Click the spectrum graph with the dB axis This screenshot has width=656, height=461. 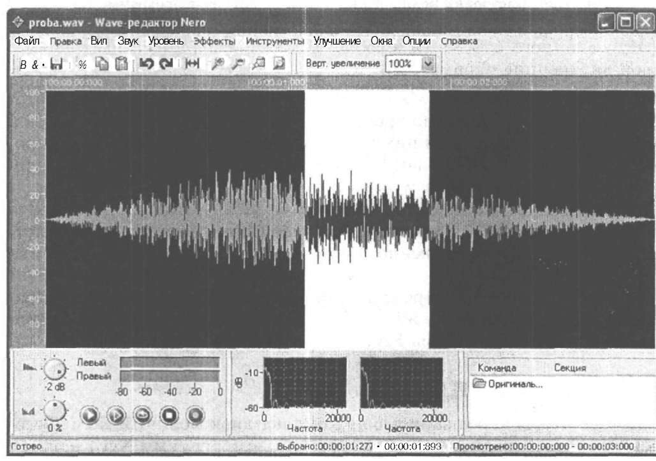coord(305,383)
